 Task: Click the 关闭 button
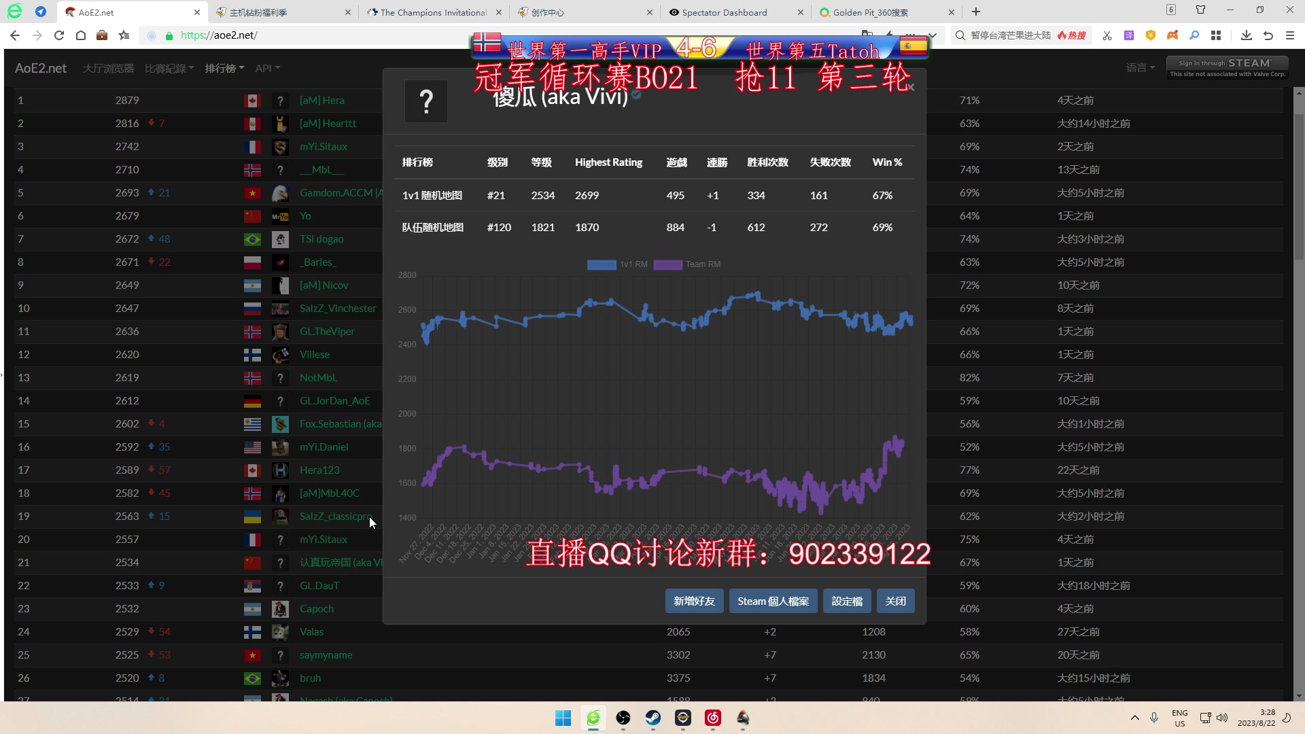895,601
